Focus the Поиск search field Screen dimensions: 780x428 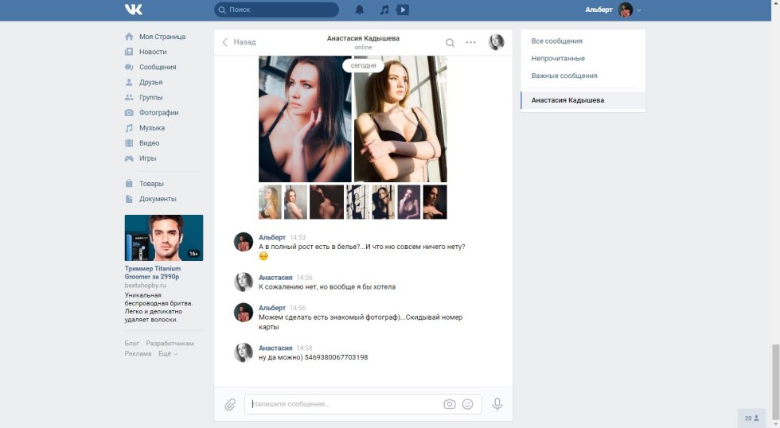coord(279,10)
